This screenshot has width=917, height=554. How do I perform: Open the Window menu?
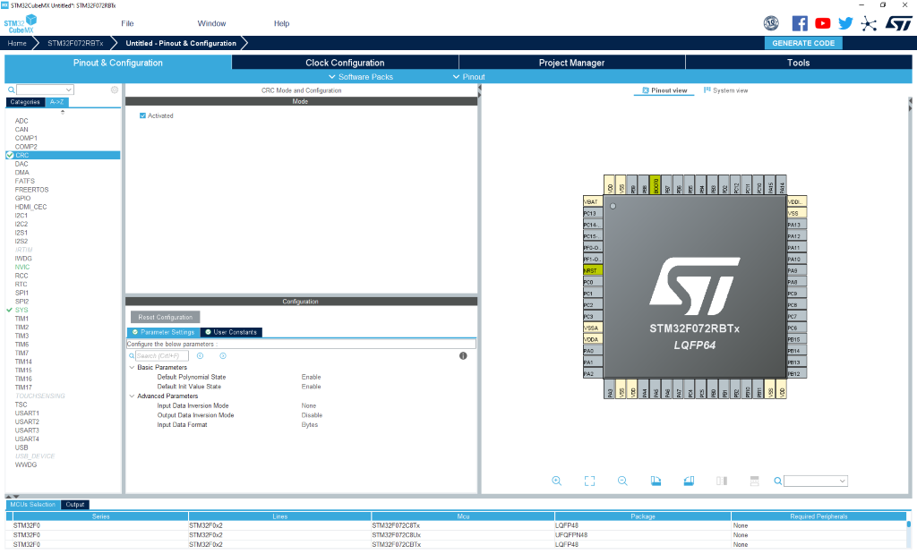point(211,23)
